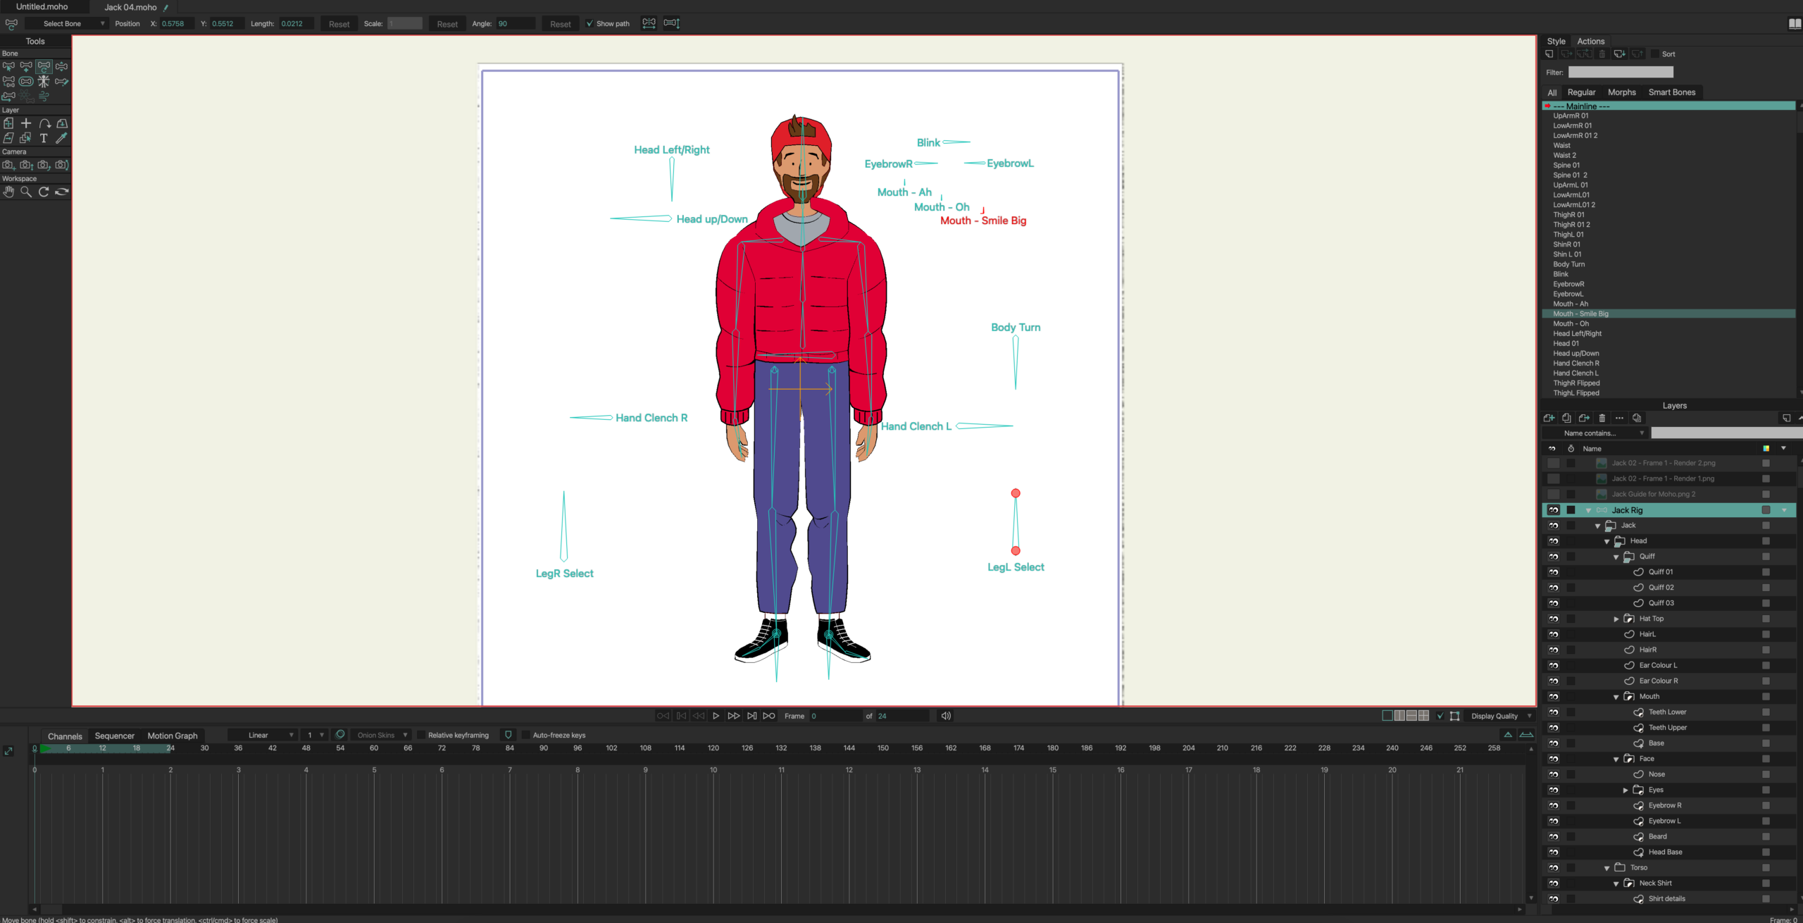The image size is (1803, 923).
Task: Click the Reset button next to Angle
Action: click(x=560, y=24)
